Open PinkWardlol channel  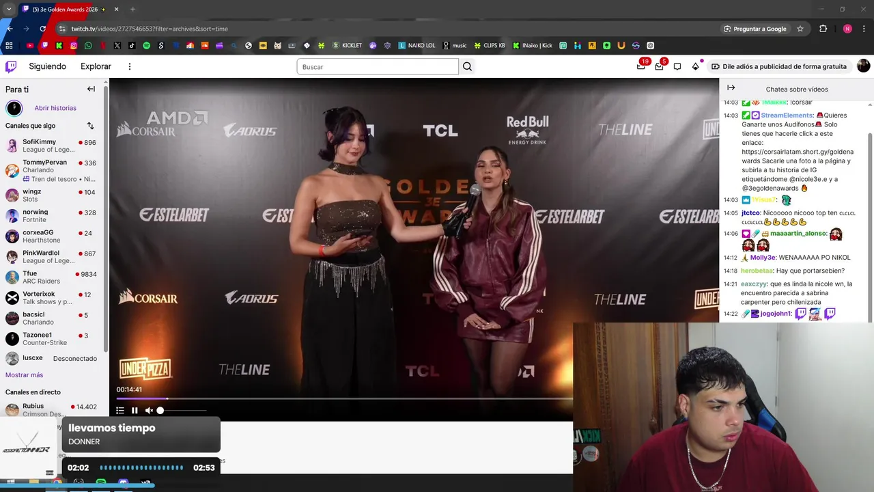(x=51, y=257)
